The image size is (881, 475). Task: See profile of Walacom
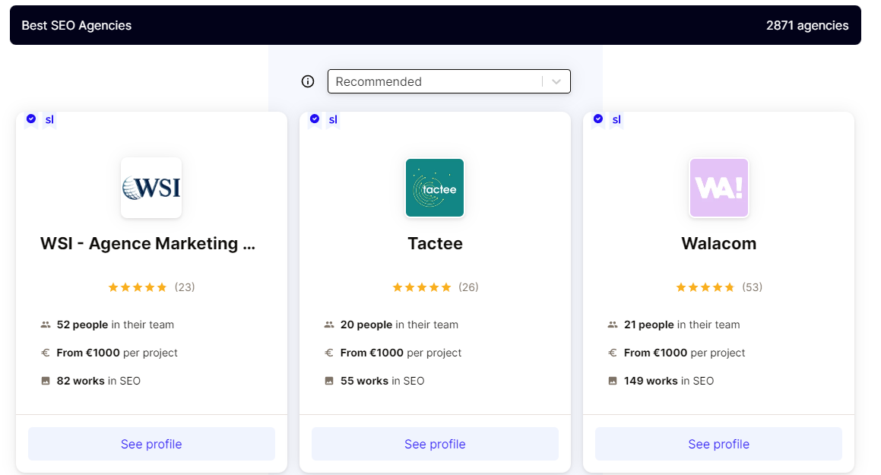(718, 444)
